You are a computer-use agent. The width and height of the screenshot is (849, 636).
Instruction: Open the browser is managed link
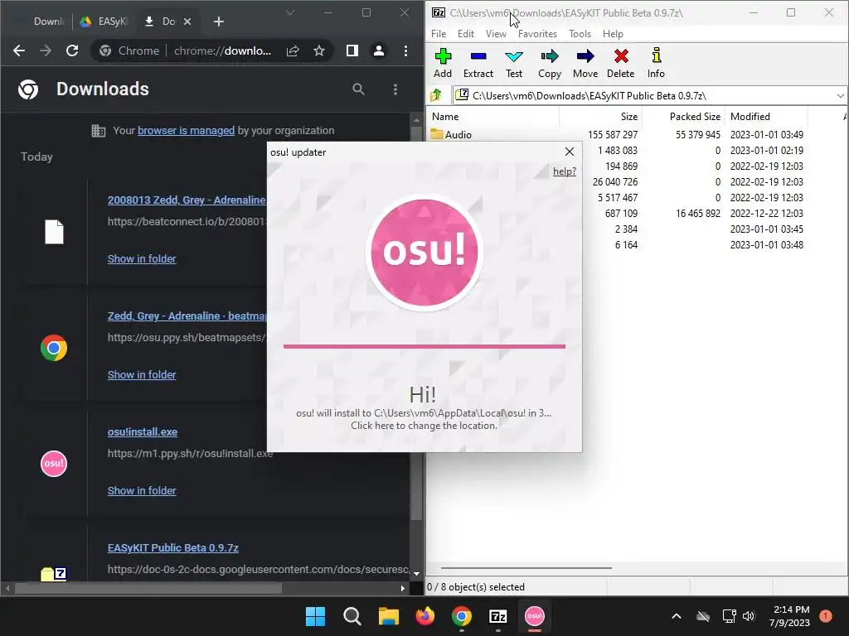(186, 130)
